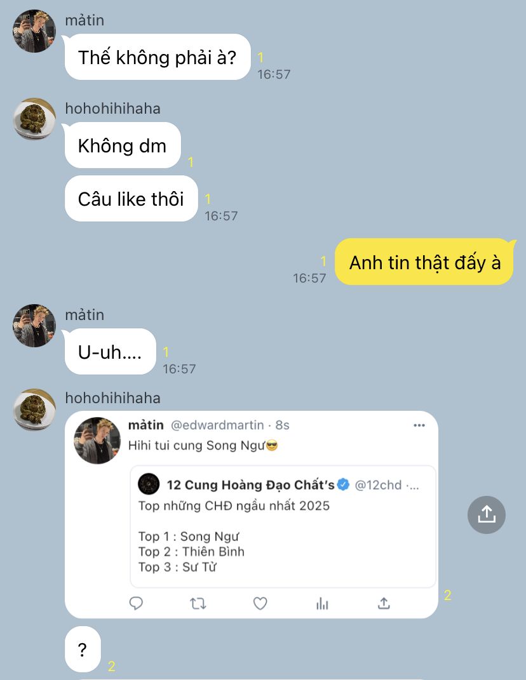Open hohohihihaha's turtle avatar above 'Không dm'

(x=34, y=118)
